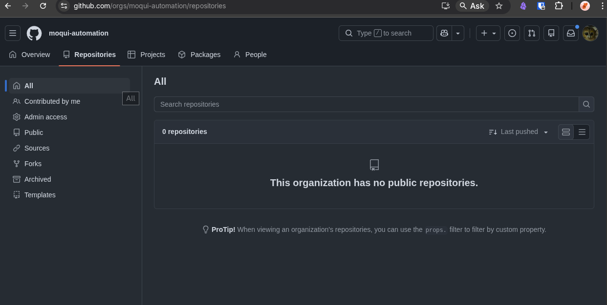607x305 pixels.
Task: Open the Notifications inbox icon
Action: 570,33
